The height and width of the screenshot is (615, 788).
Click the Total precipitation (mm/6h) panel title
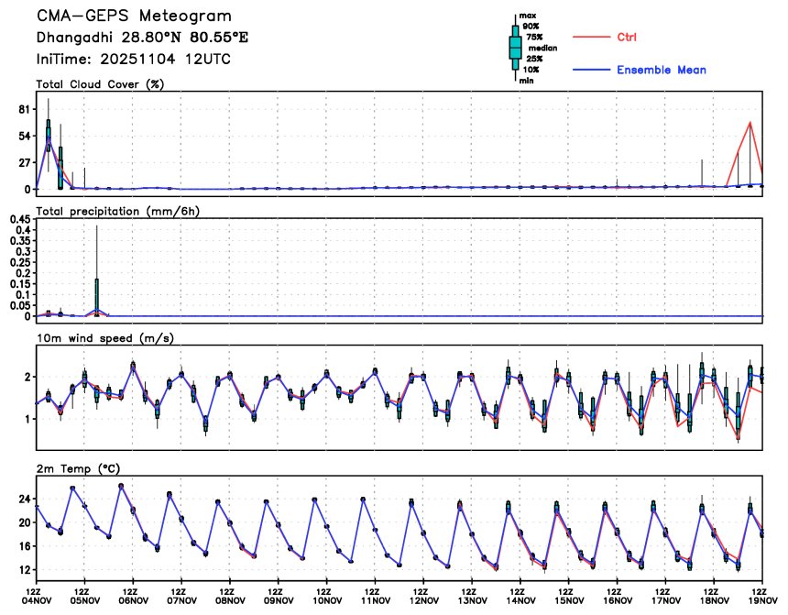tap(117, 212)
